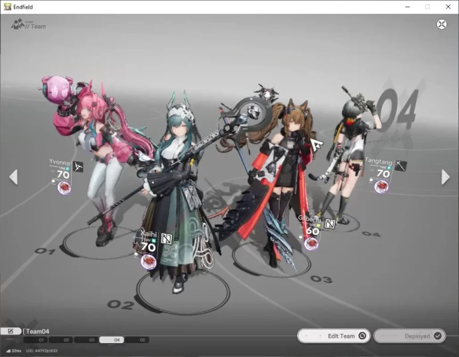
Task: Open the edit team name pencil button
Action: pos(11,331)
